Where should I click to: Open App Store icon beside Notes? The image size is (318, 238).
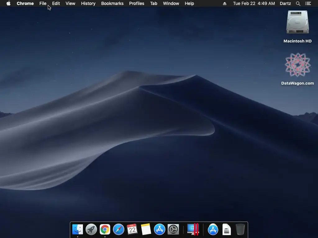tap(159, 230)
